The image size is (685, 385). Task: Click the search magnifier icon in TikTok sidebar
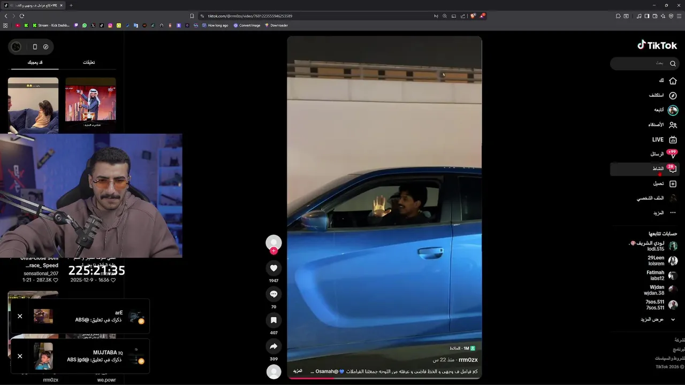click(x=673, y=64)
